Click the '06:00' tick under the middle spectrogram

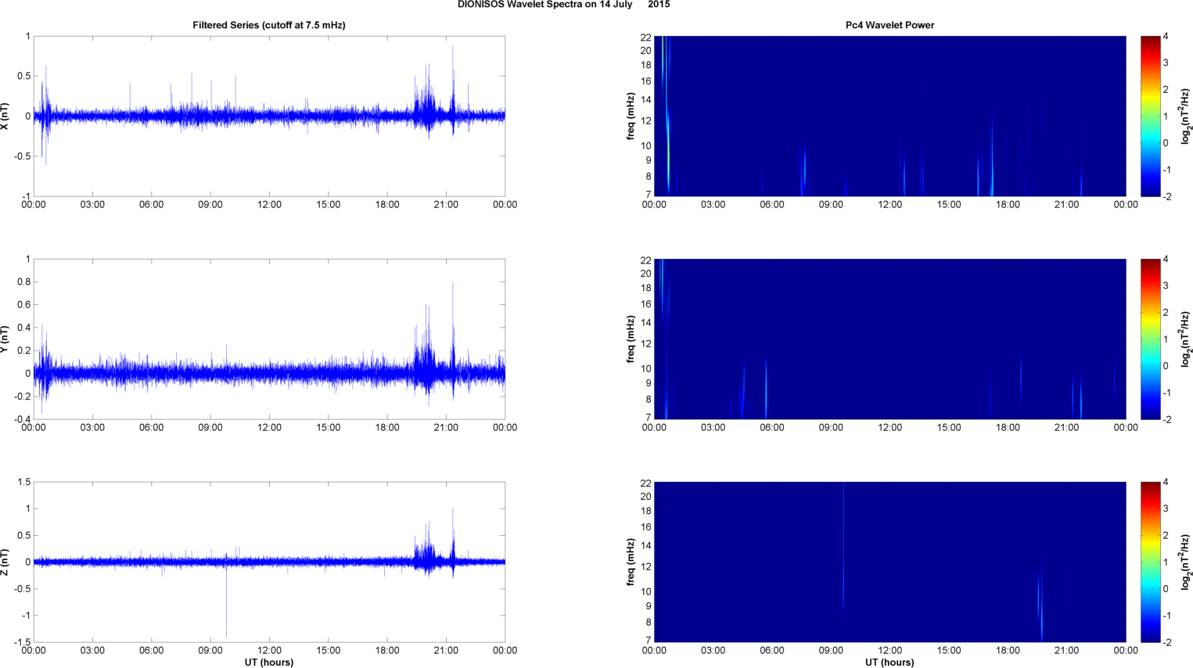771,428
